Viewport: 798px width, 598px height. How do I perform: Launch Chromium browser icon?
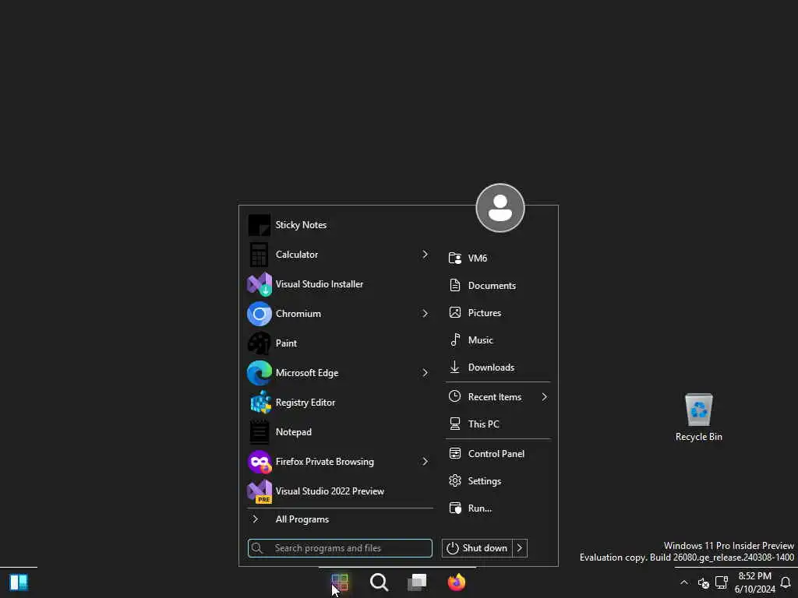pyautogui.click(x=259, y=314)
